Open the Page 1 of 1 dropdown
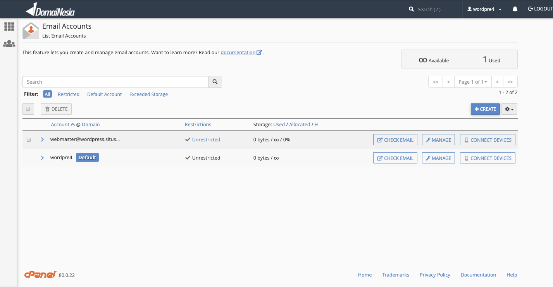The height and width of the screenshot is (287, 553). coord(473,82)
